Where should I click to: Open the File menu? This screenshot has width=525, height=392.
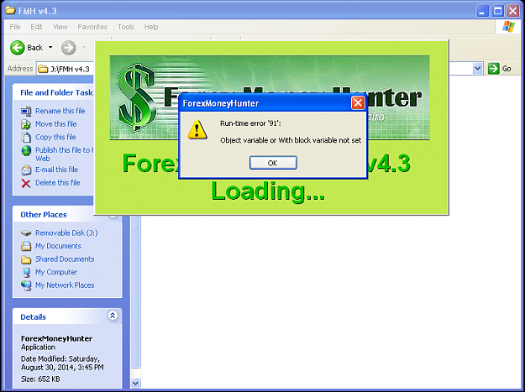point(15,27)
